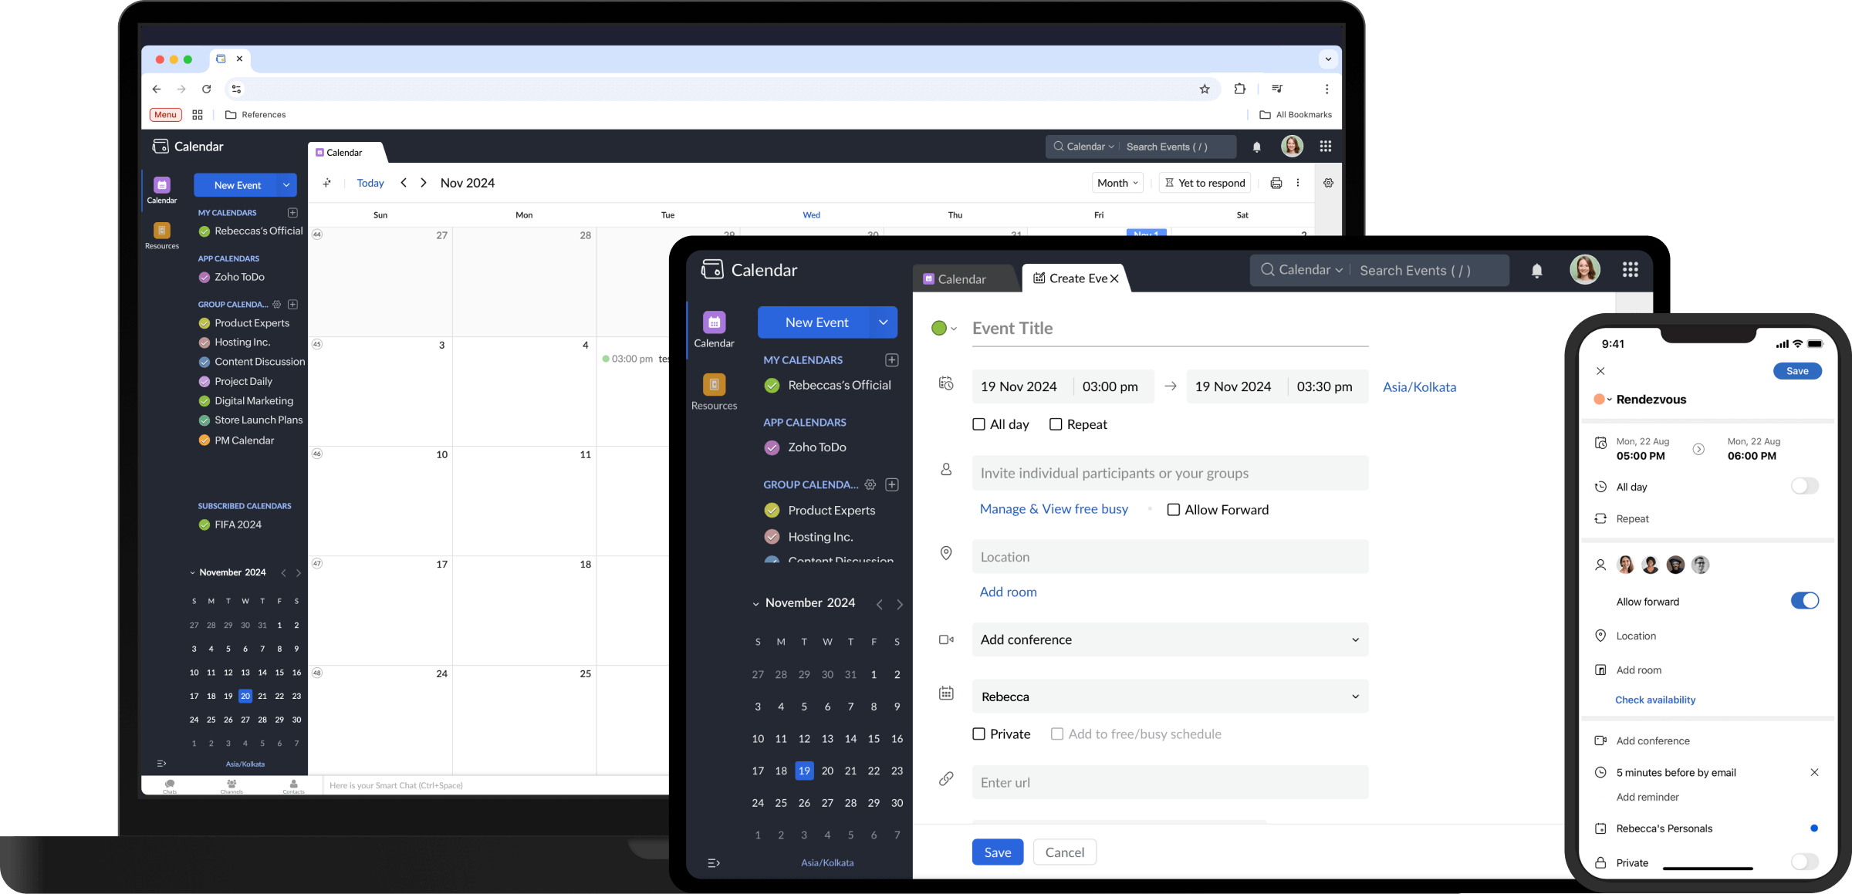The image size is (1852, 894).
Task: Click the print icon in calendar toolbar
Action: coord(1276,184)
